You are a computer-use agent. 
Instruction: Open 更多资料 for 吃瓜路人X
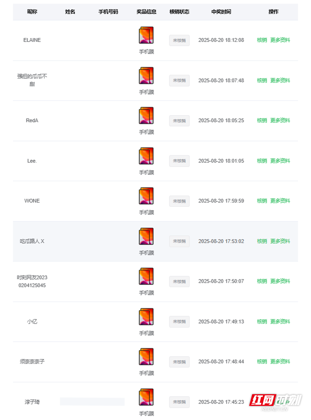[x=280, y=241]
